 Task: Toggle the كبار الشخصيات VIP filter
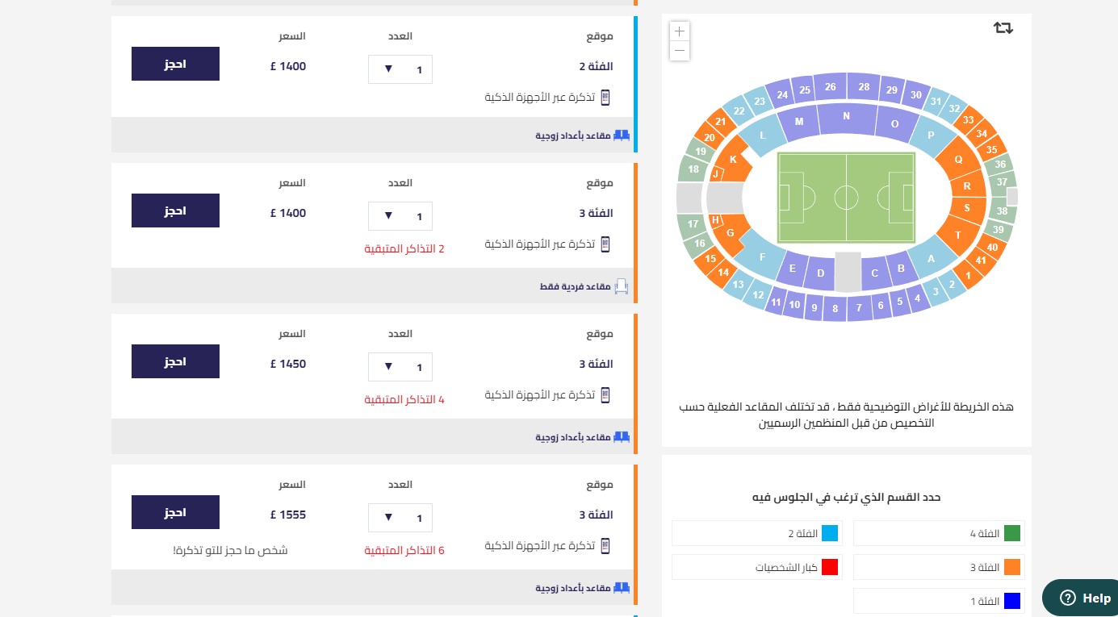pyautogui.click(x=757, y=567)
